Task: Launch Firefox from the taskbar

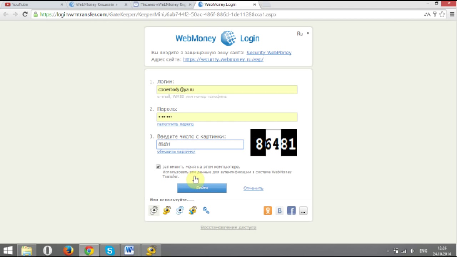Action: coord(68,251)
